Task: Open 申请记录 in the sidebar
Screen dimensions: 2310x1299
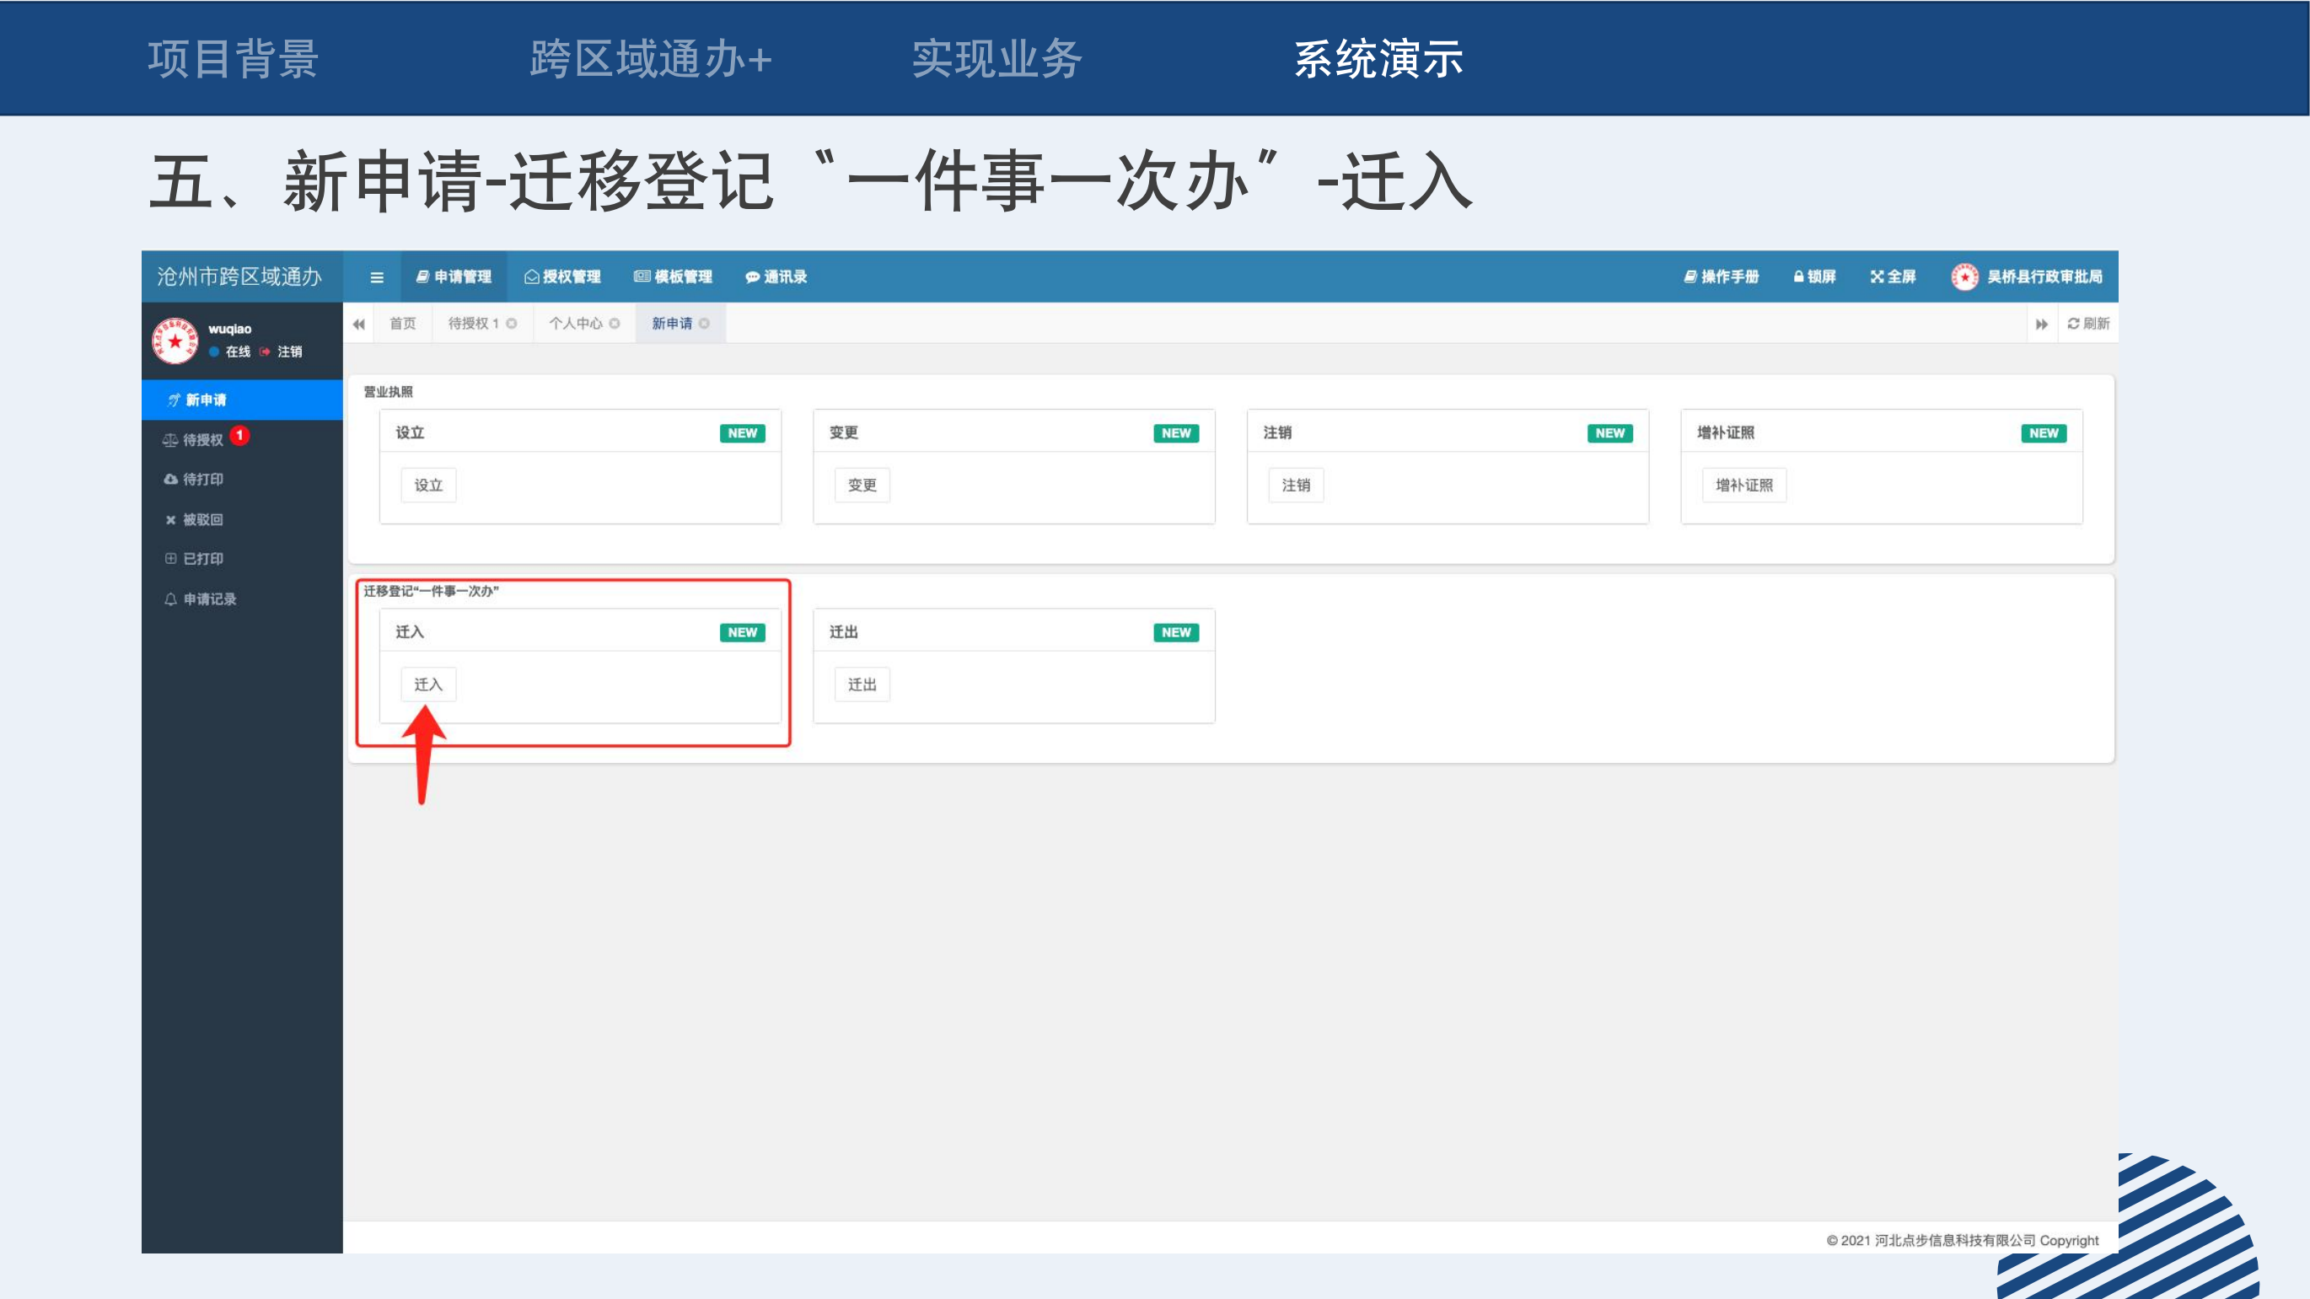Action: point(209,599)
